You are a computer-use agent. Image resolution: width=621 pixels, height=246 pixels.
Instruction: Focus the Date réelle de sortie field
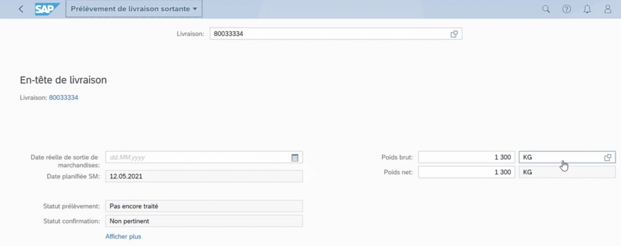tap(197, 157)
